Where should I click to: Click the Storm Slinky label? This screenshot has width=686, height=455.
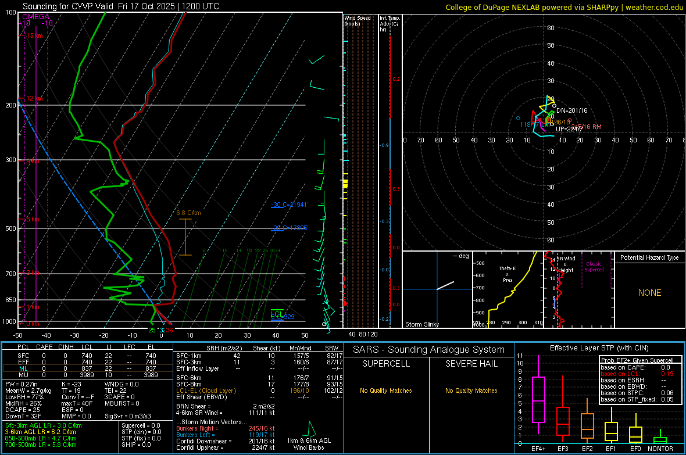[x=421, y=324]
